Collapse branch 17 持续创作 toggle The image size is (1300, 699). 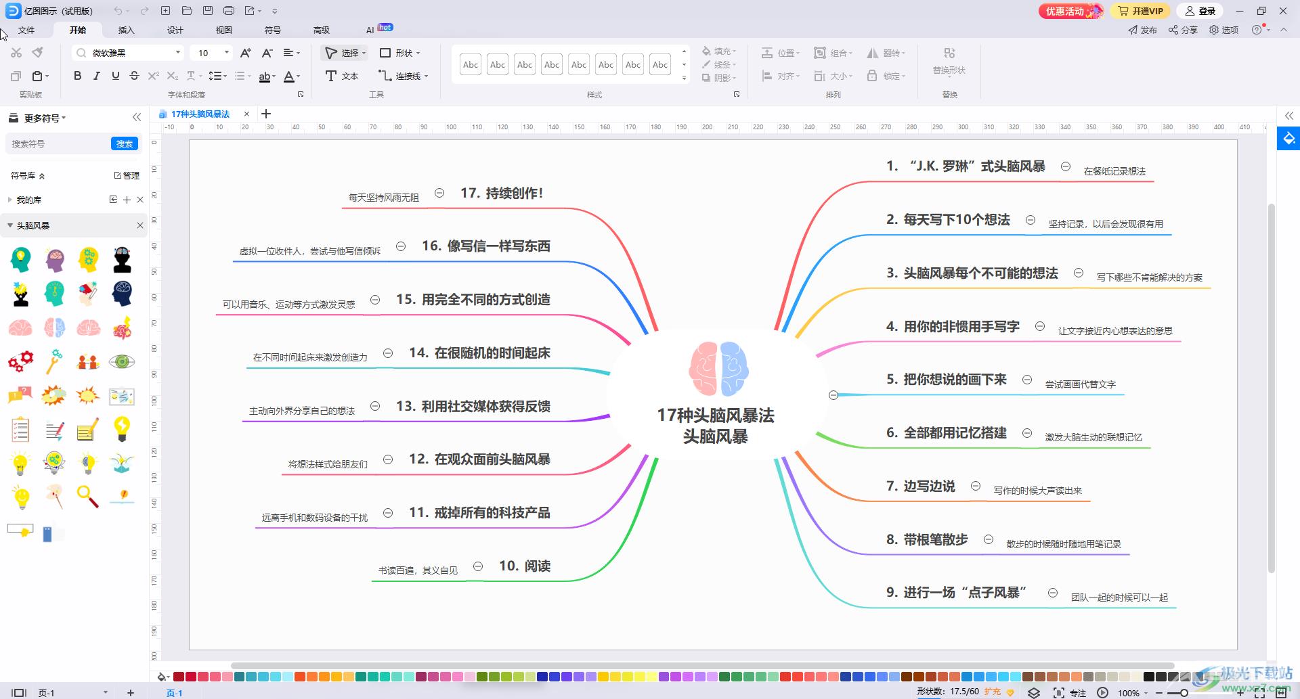pyautogui.click(x=439, y=193)
